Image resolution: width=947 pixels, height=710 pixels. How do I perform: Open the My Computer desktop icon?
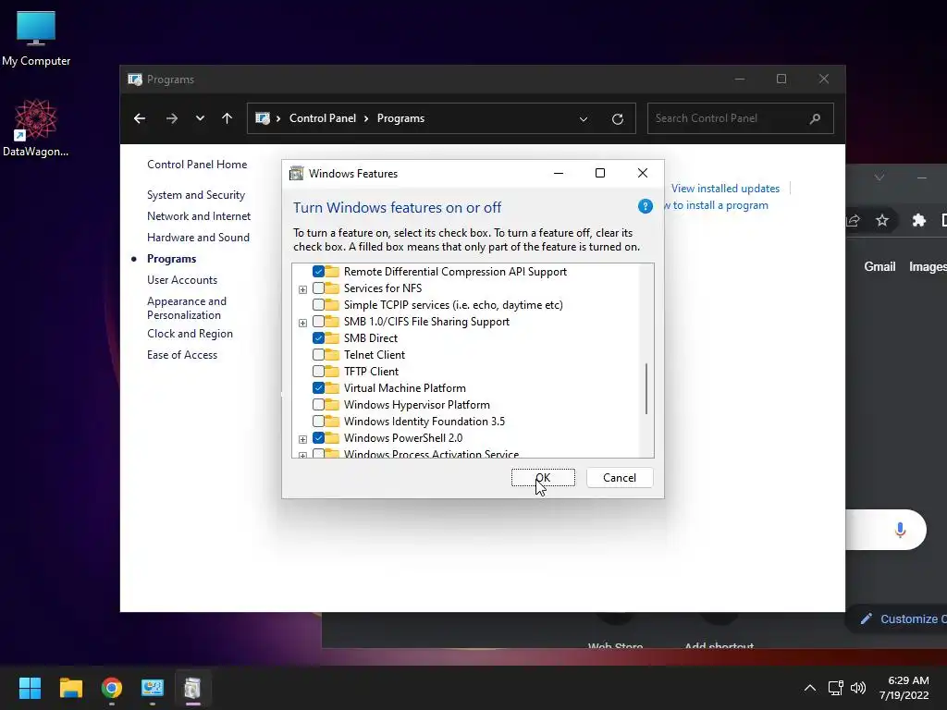tap(36, 39)
